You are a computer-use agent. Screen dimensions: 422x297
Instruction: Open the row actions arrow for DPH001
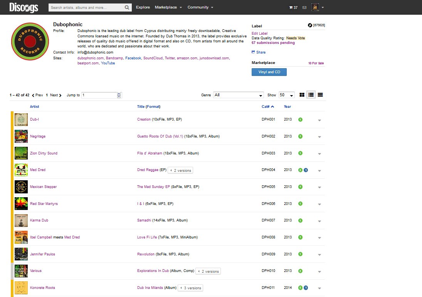(x=319, y=120)
